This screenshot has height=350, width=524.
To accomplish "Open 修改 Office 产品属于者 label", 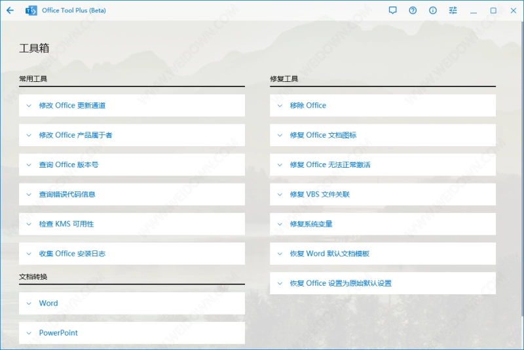I will (x=75, y=135).
